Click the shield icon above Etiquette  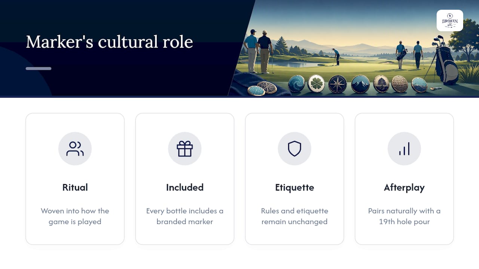295,149
